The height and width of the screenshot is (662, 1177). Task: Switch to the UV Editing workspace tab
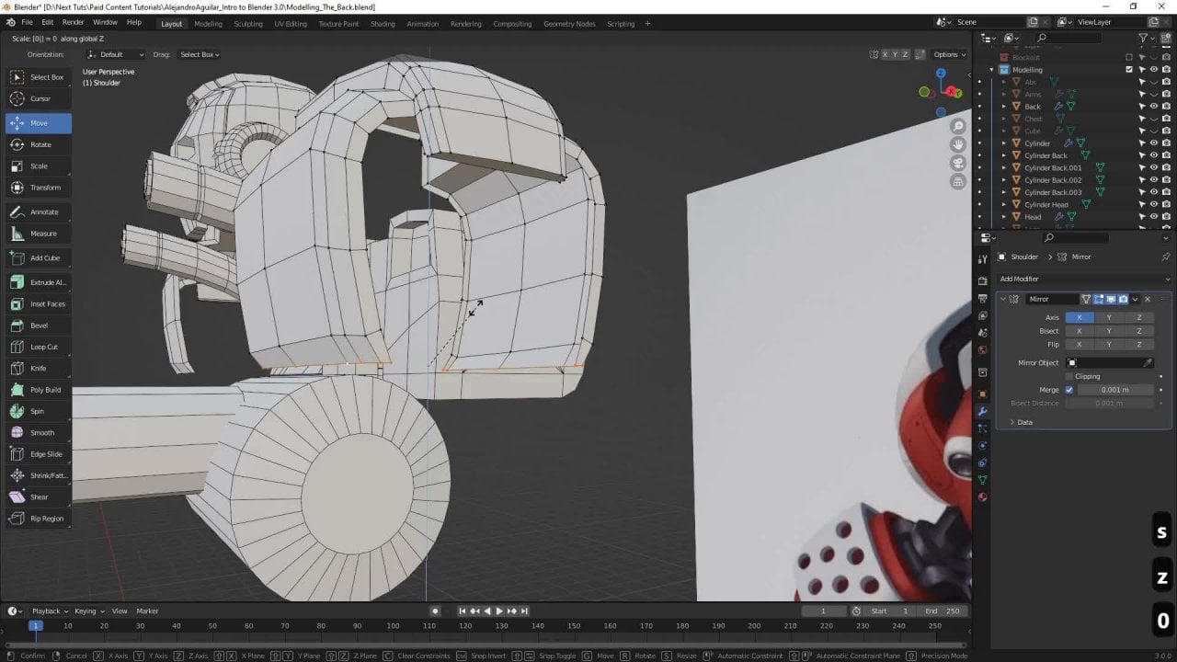click(291, 24)
